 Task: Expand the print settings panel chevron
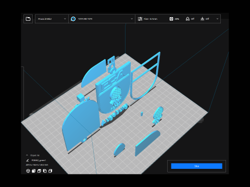(x=217, y=19)
